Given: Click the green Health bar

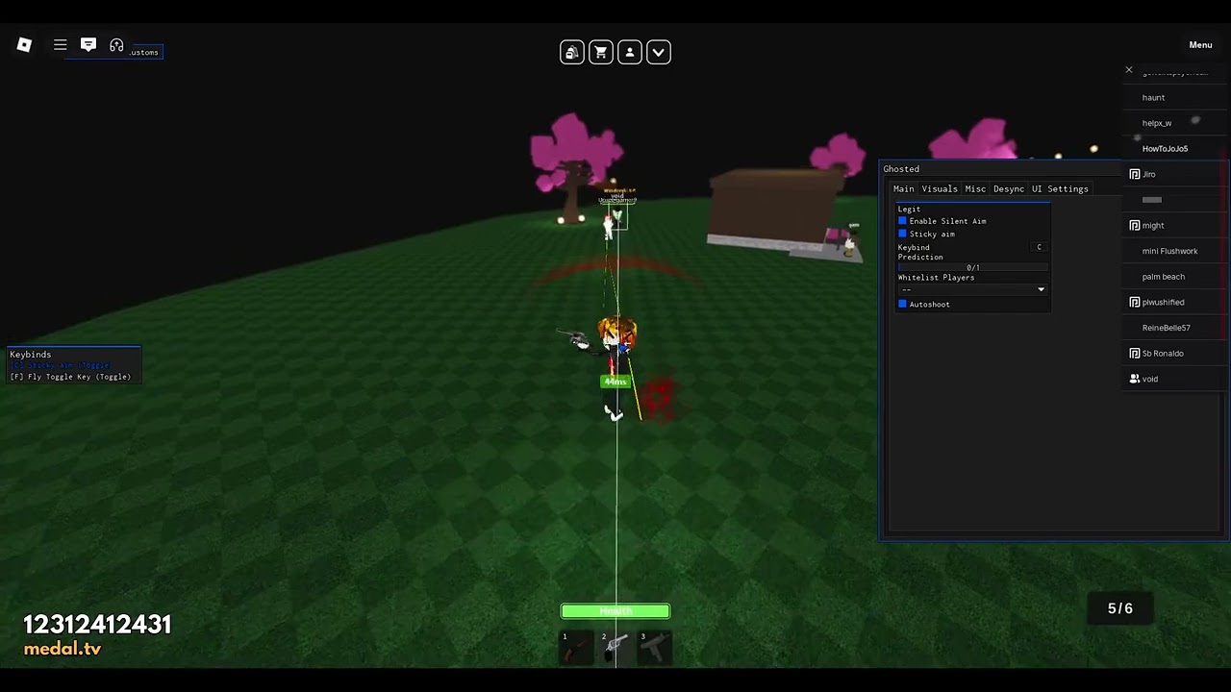Looking at the screenshot, I should click(x=615, y=611).
